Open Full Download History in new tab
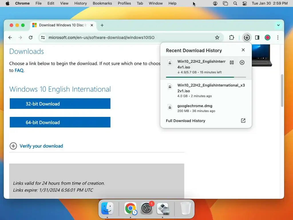This screenshot has height=220, width=293. click(x=243, y=121)
